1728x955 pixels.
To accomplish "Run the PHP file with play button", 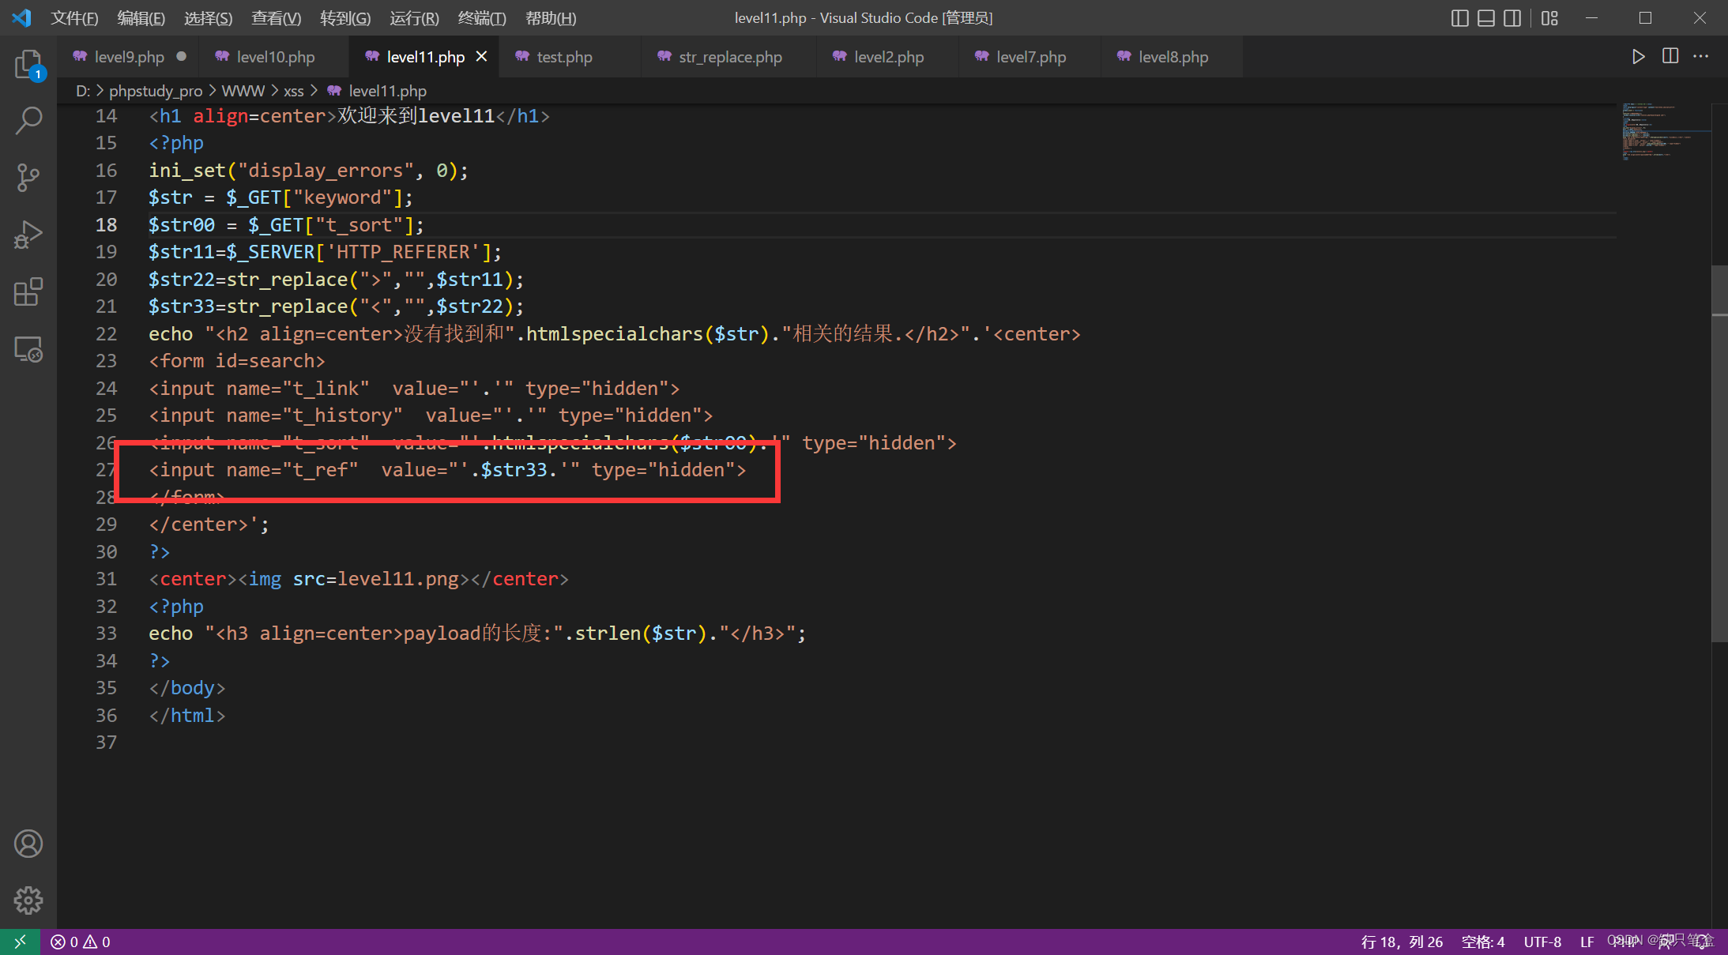I will [x=1638, y=57].
